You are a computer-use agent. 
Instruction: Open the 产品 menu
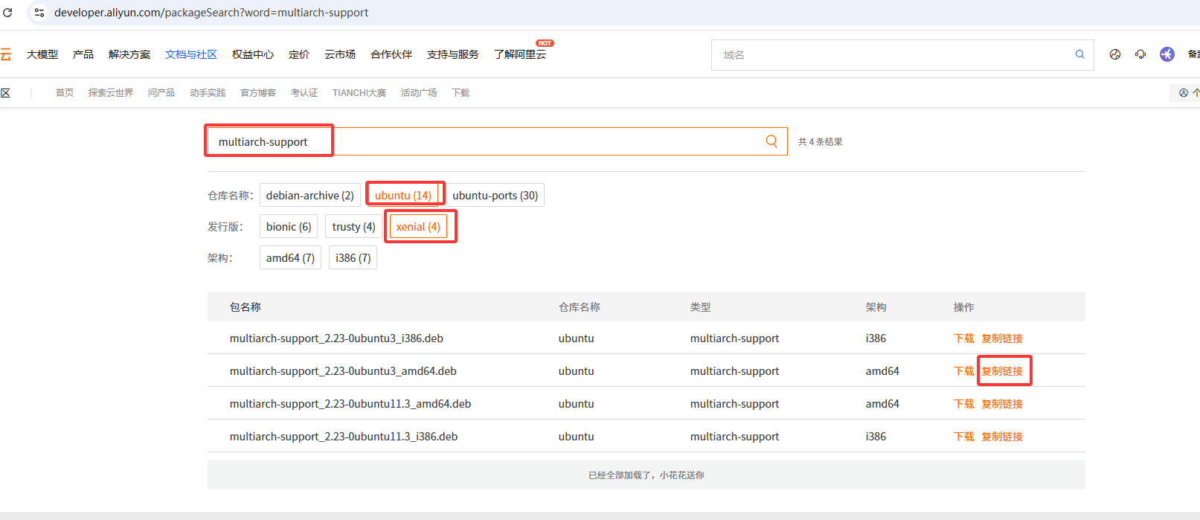pos(83,54)
